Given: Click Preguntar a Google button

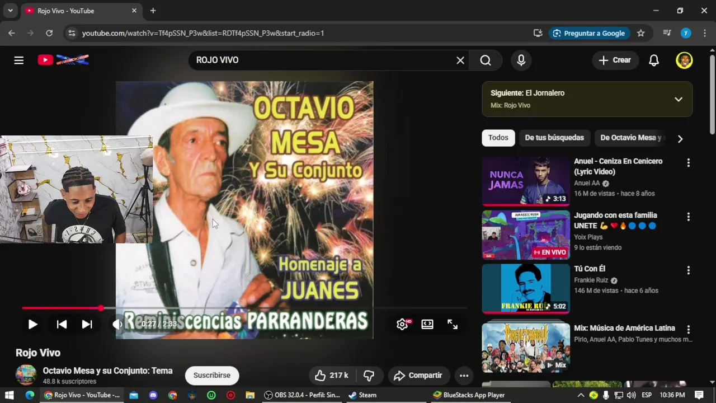Looking at the screenshot, I should coord(589,33).
